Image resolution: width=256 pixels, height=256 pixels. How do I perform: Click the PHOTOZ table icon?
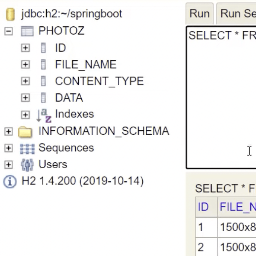pyautogui.click(x=27, y=31)
